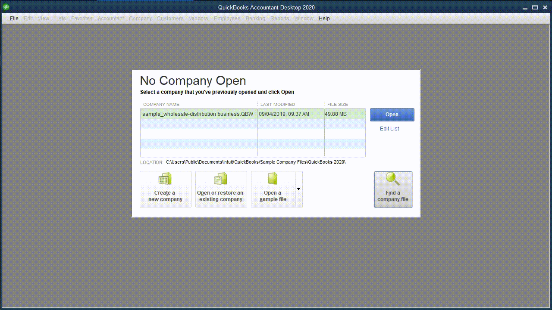This screenshot has width=552, height=310.
Task: Click the clipboard icon on Open or restore company
Action: pos(221,179)
